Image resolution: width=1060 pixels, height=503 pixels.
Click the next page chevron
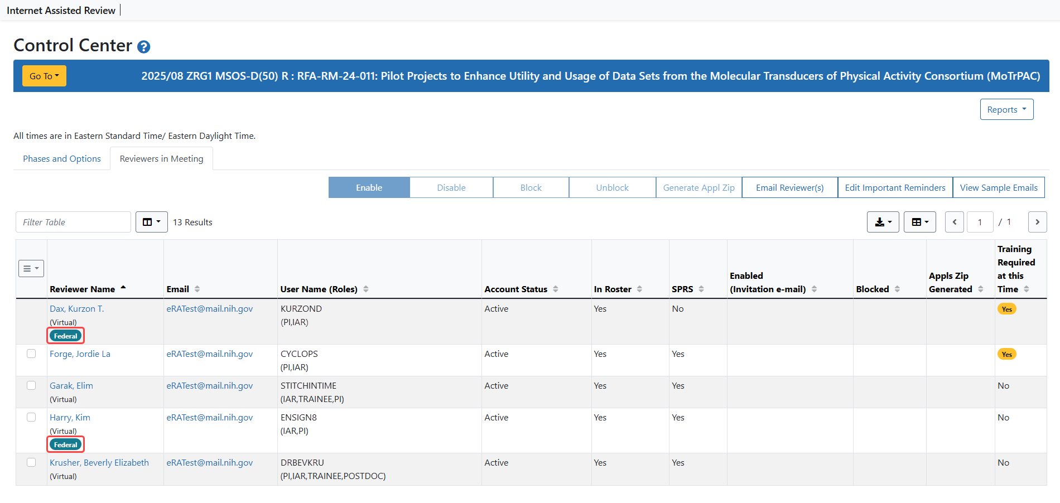(x=1037, y=222)
